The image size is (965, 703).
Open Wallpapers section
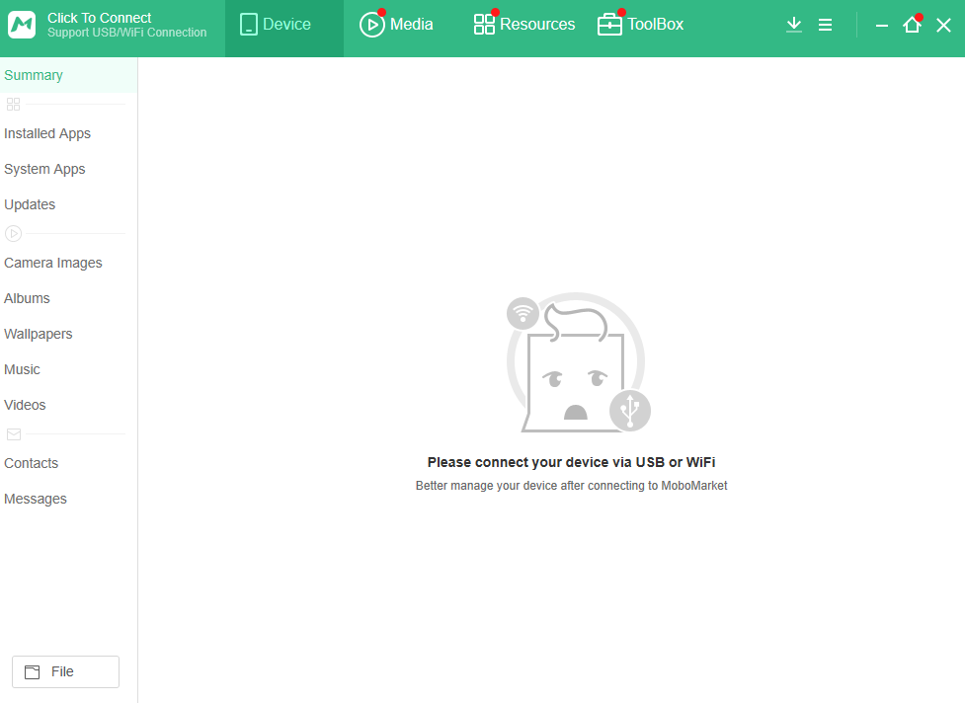(39, 334)
